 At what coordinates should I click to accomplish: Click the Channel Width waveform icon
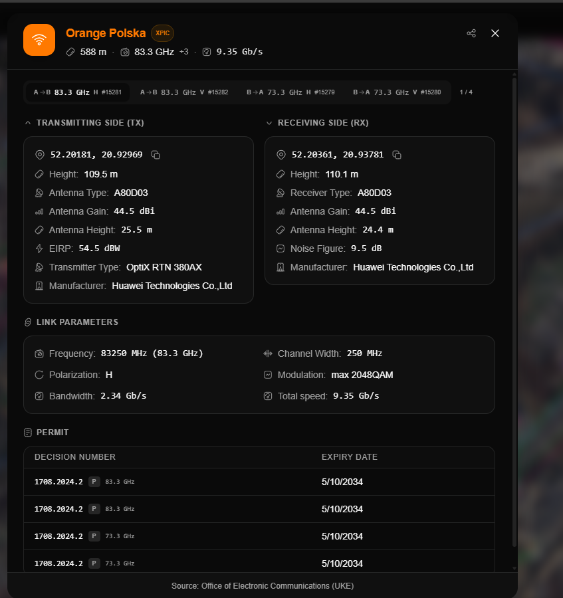pos(268,353)
